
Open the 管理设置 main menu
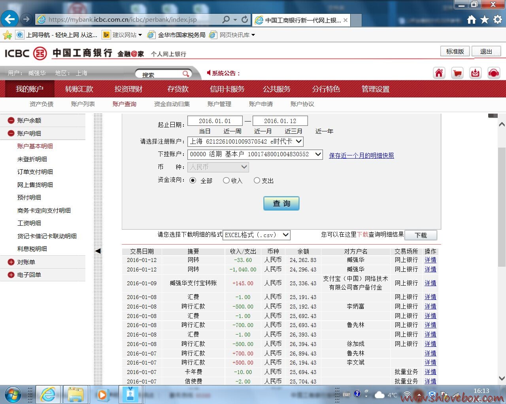coord(376,89)
